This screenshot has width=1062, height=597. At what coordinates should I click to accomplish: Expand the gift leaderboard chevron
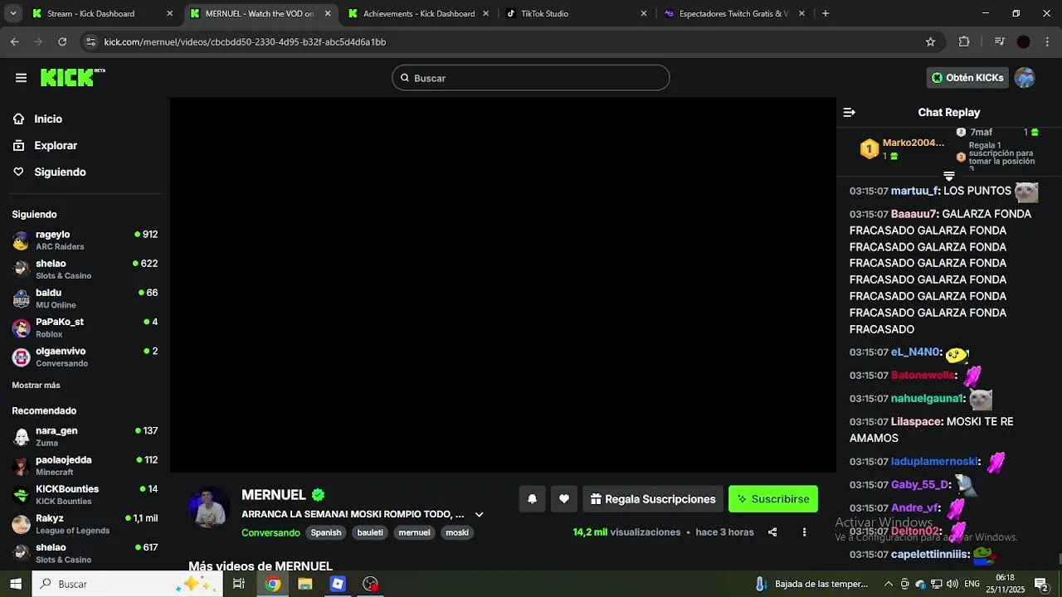pyautogui.click(x=949, y=176)
